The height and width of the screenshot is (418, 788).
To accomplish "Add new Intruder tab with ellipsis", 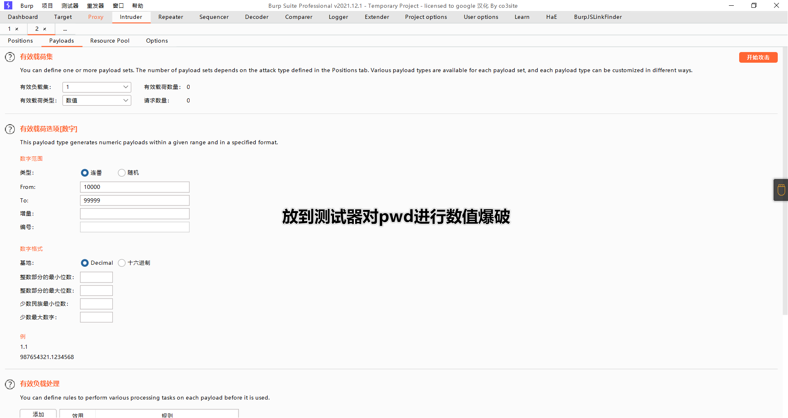I will click(x=65, y=29).
